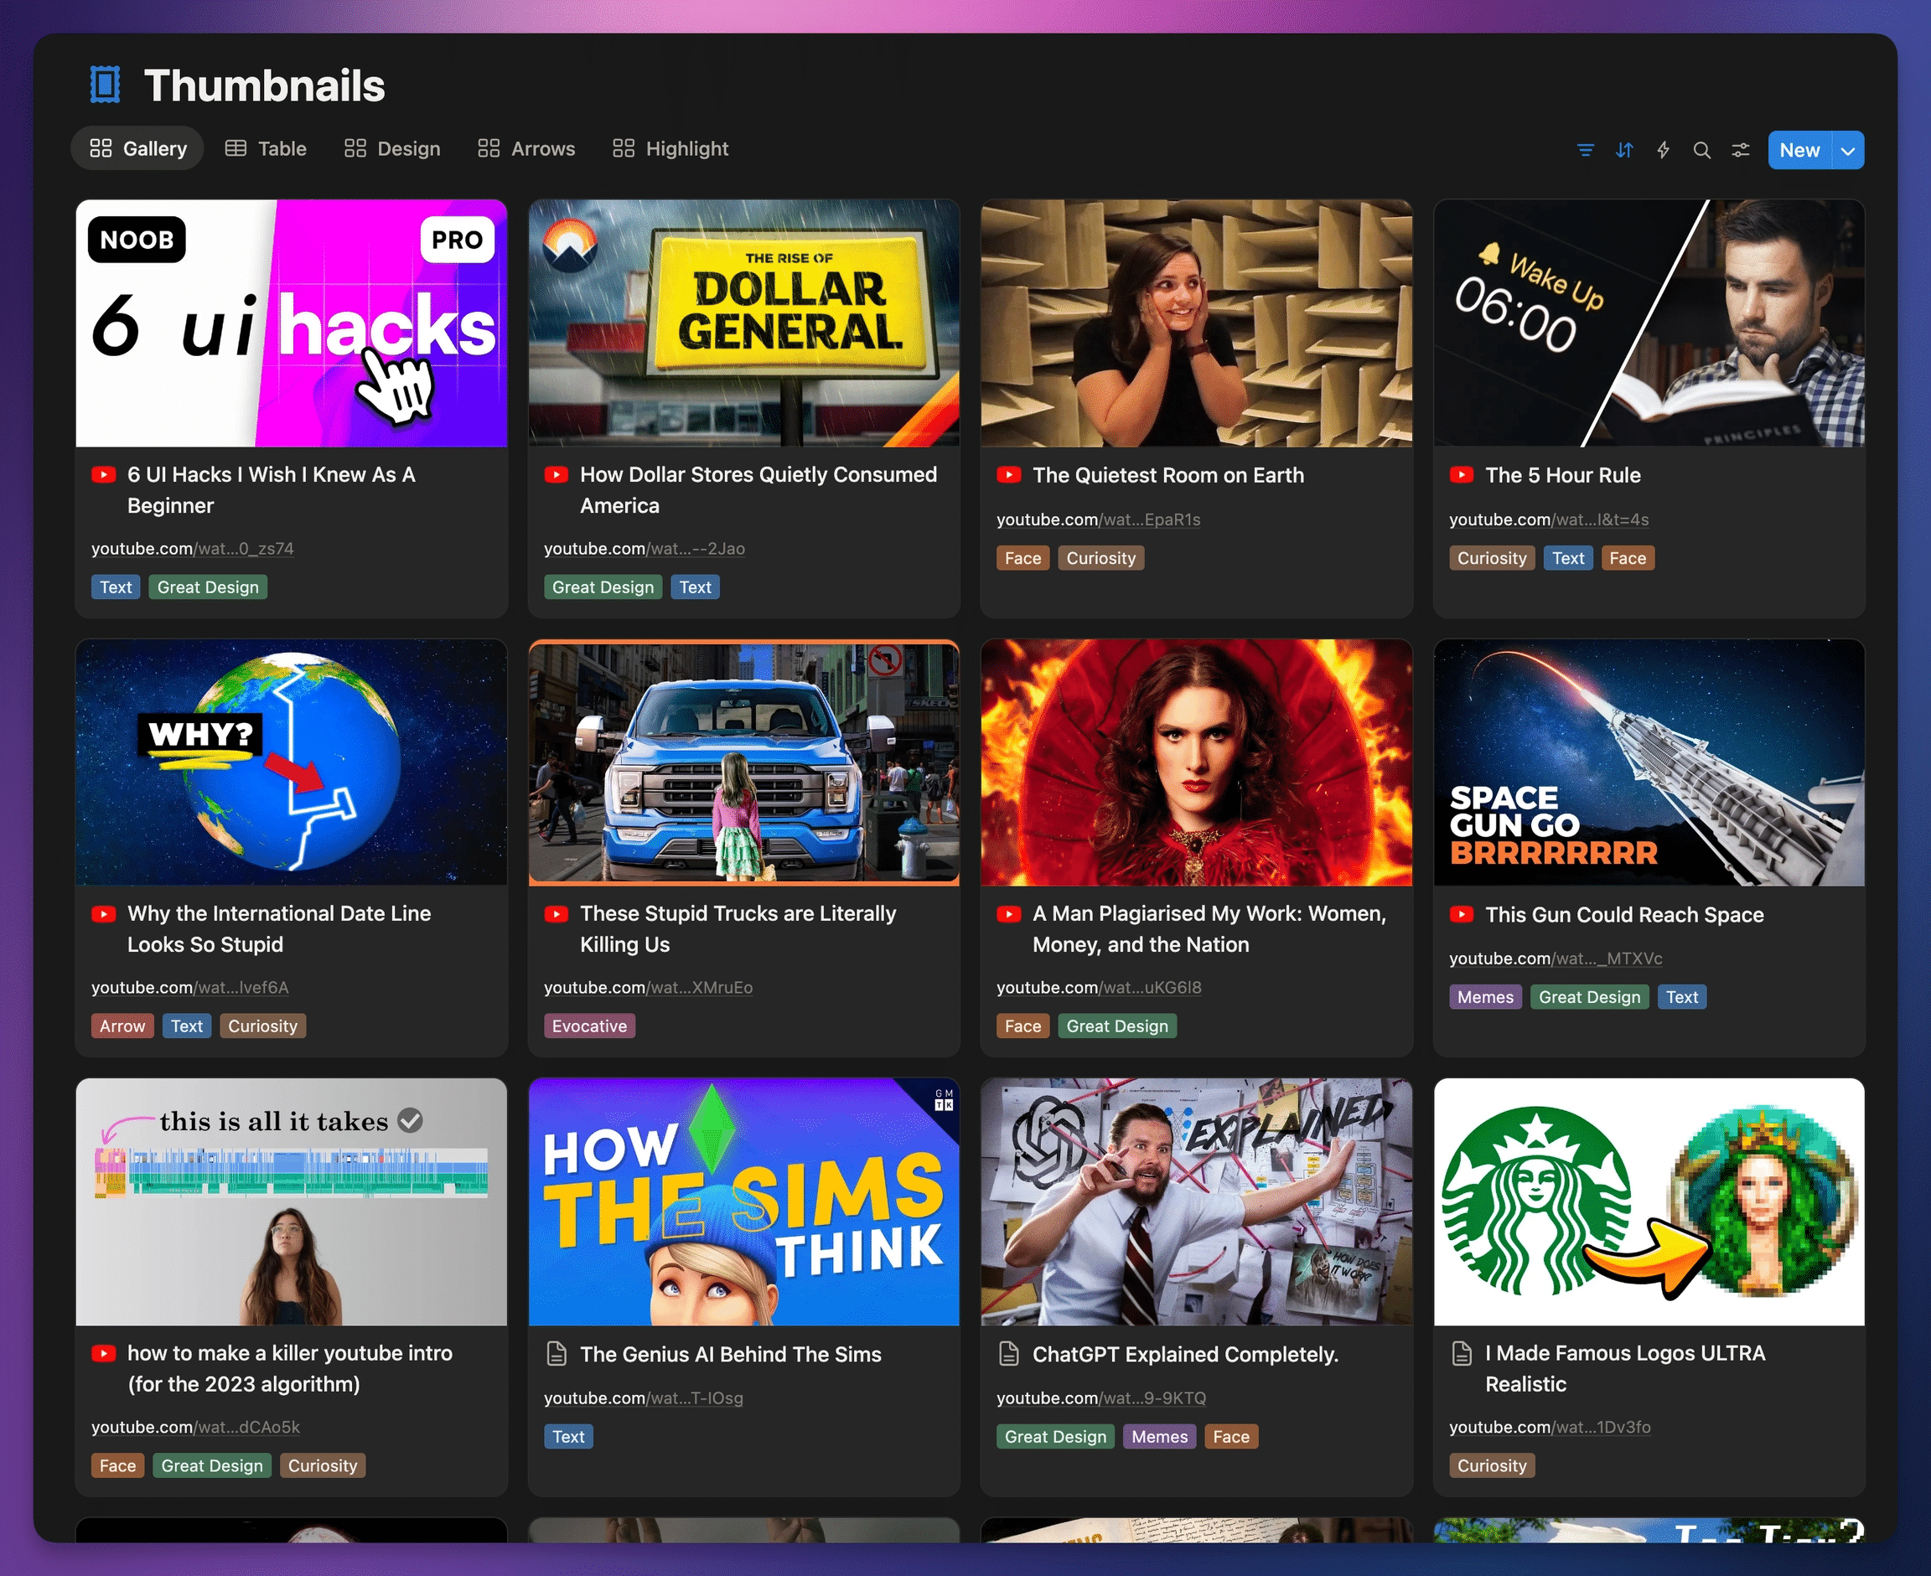Open the Starbucks logo thumbnail
The height and width of the screenshot is (1576, 1931).
[x=1648, y=1201]
